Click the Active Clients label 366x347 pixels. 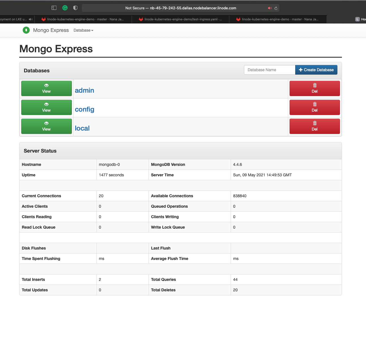(35, 206)
